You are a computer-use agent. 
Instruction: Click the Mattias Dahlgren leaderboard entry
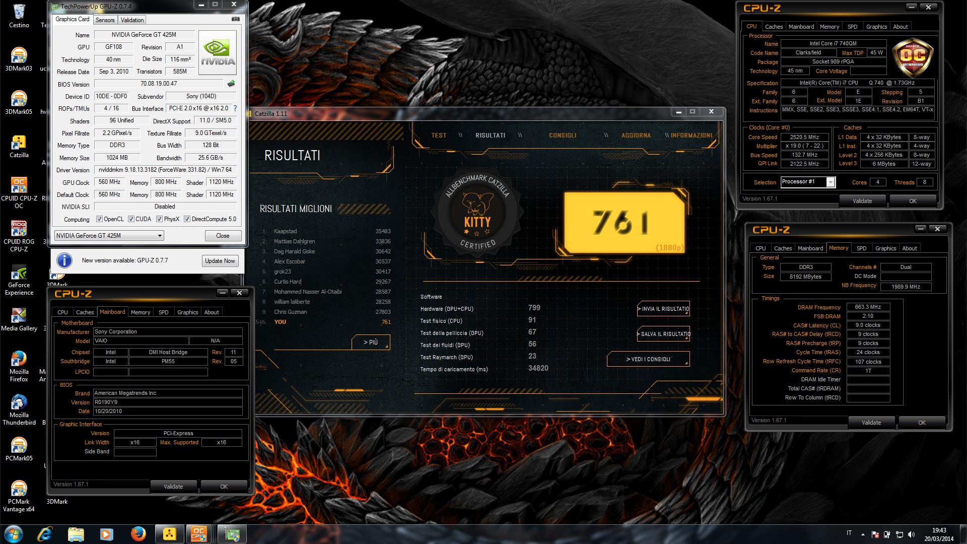pyautogui.click(x=326, y=241)
